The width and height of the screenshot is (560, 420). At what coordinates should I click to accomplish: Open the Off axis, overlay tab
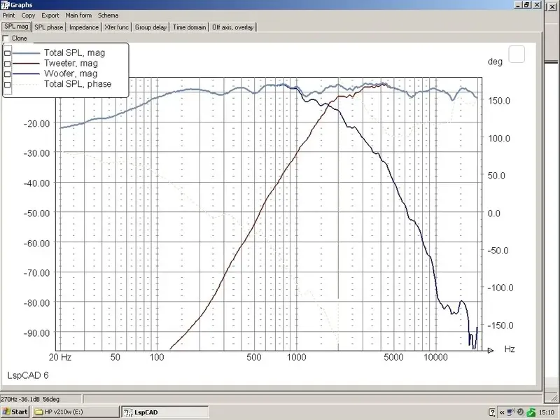[233, 27]
